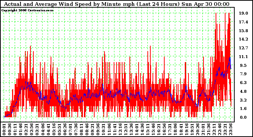Click the 21:01 time label
Screen dimensions: 253x137
pos(203,129)
